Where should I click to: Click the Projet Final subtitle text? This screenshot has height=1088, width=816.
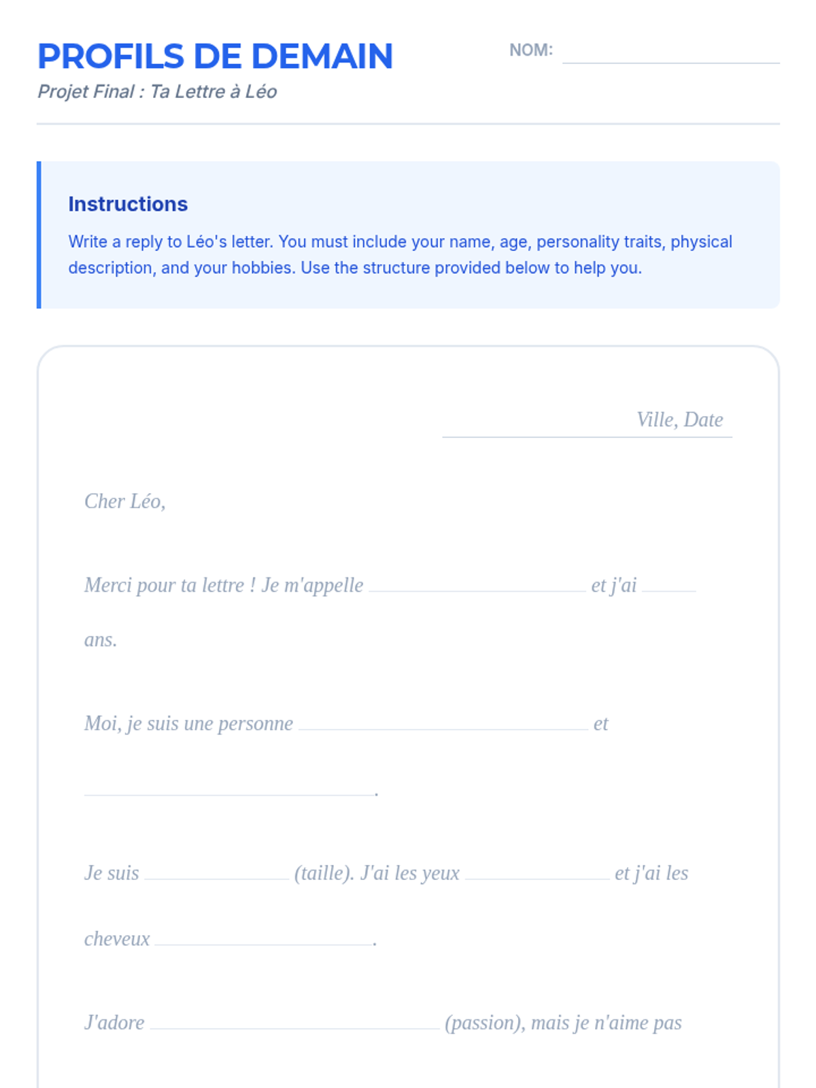tap(157, 92)
